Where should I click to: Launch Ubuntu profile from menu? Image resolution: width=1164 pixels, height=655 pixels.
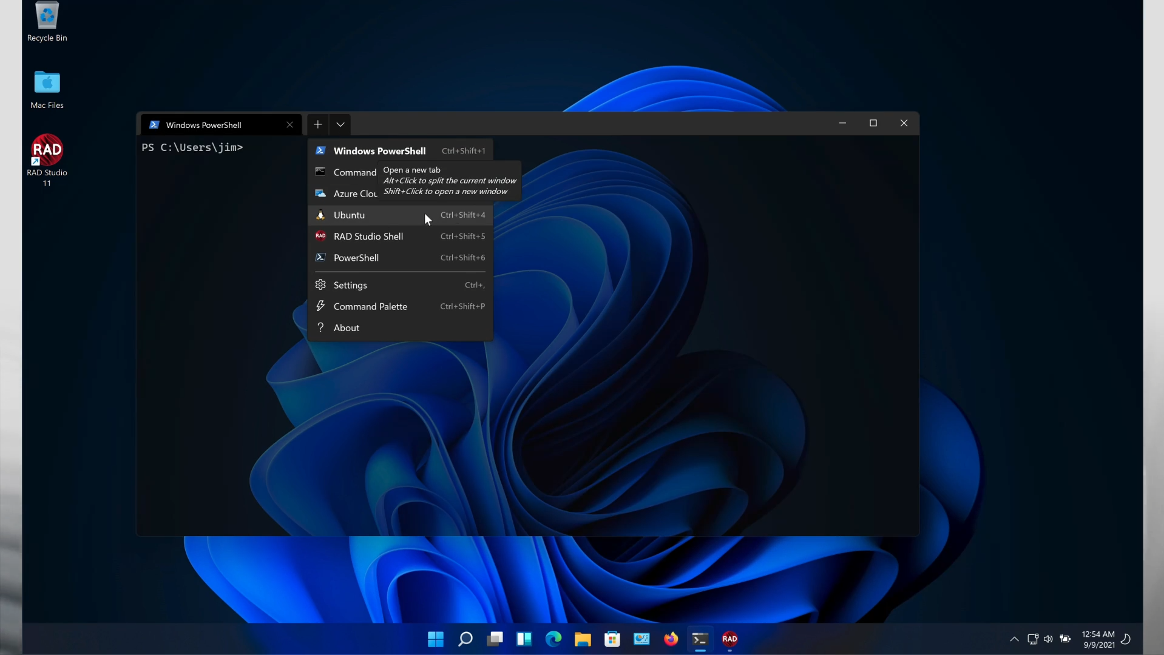(x=400, y=215)
